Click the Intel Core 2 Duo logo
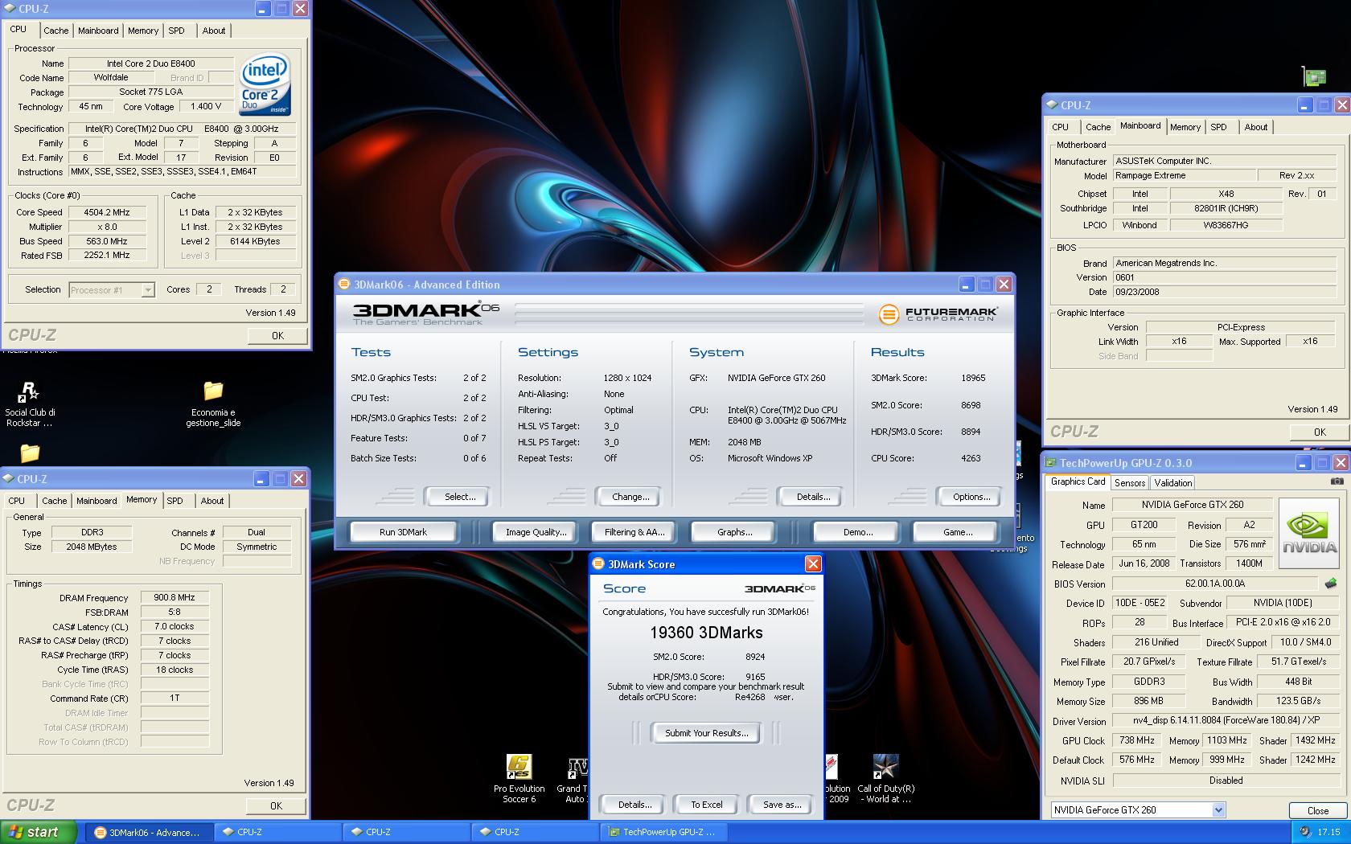 pos(265,85)
